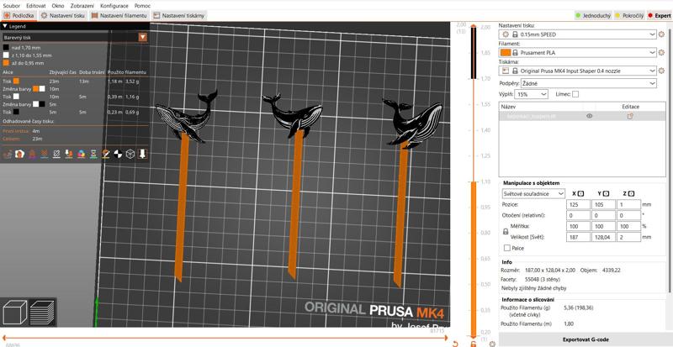
Task: Open print settings gear next to 0.15mm SPEED
Action: tap(661, 34)
